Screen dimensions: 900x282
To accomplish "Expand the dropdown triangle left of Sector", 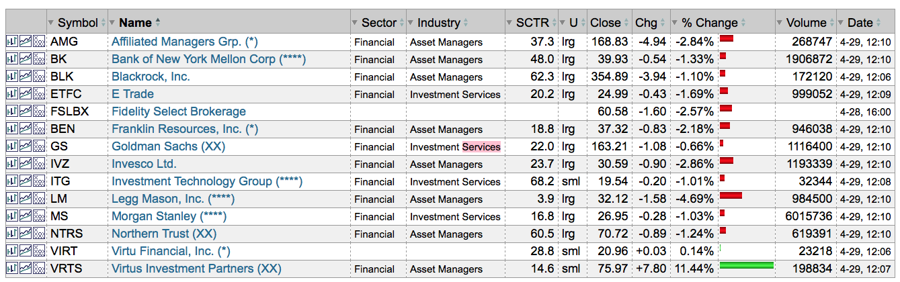I will tap(355, 23).
